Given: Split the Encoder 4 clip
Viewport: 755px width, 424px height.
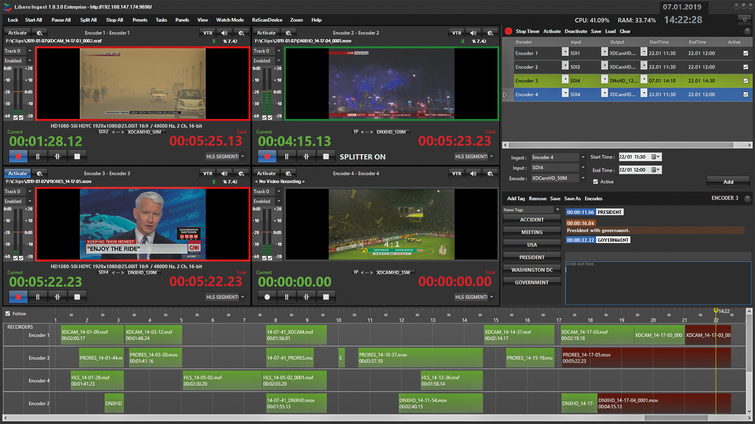Looking at the screenshot, I should coord(306,297).
